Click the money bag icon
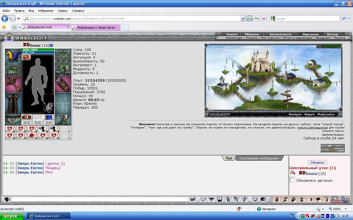353x220 pixels. pyautogui.click(x=277, y=199)
